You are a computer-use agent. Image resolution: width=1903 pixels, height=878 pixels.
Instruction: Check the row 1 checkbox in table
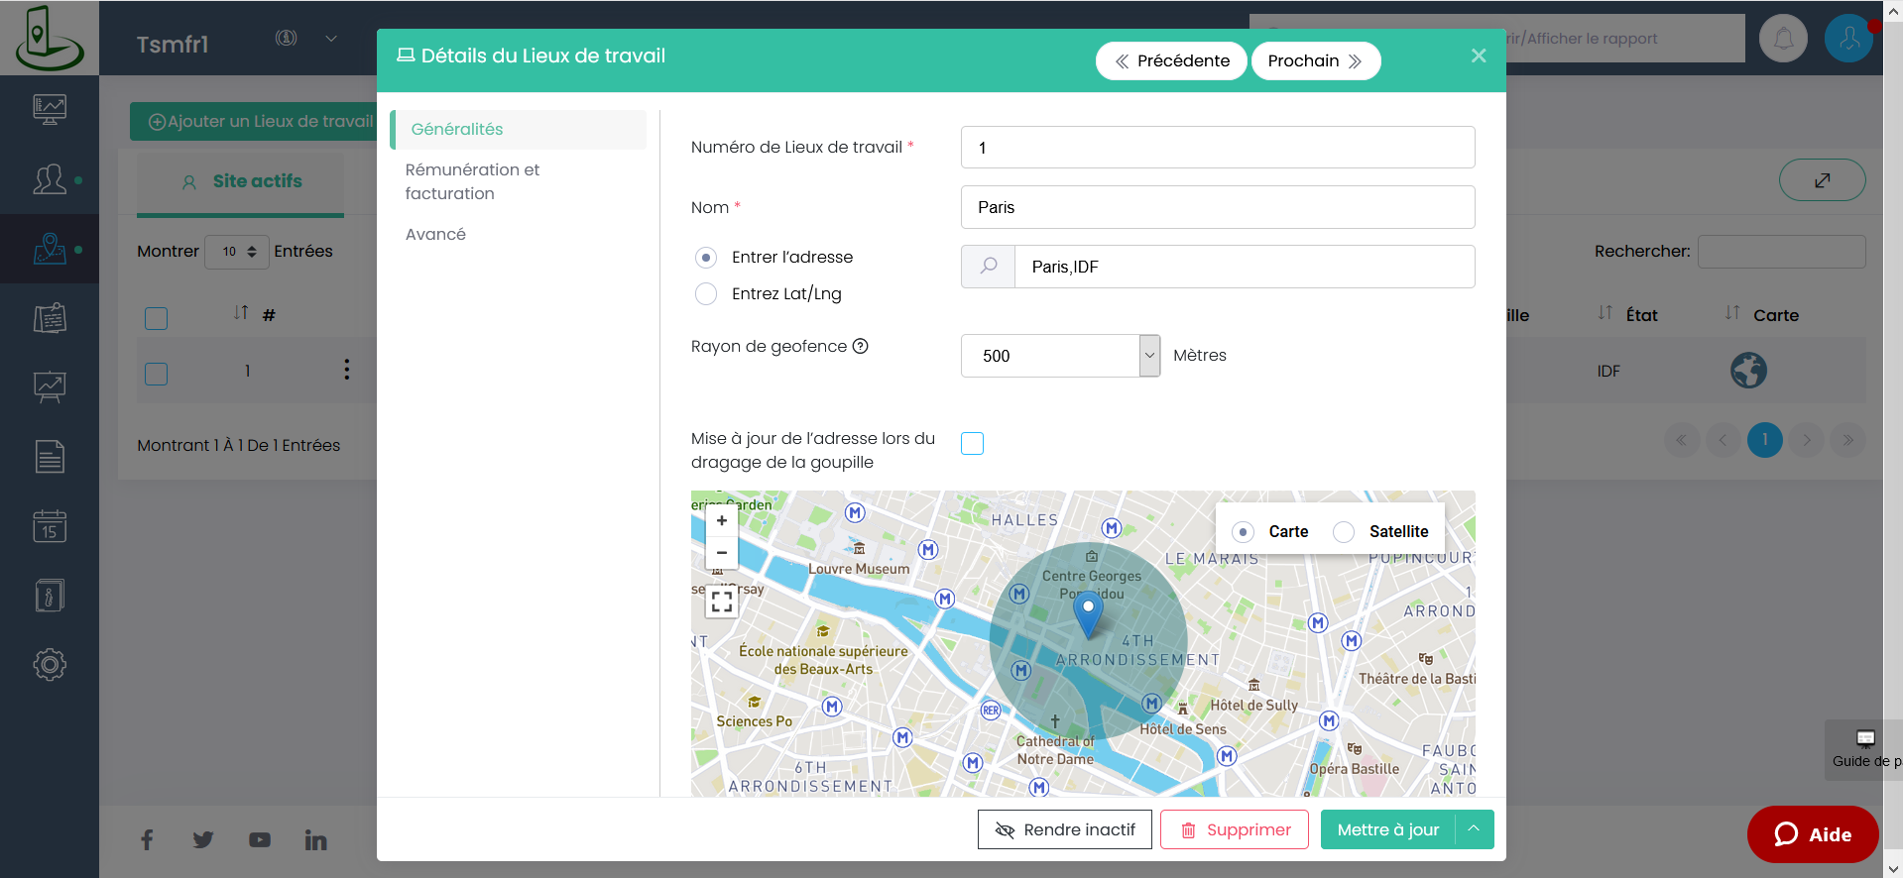[x=157, y=374]
